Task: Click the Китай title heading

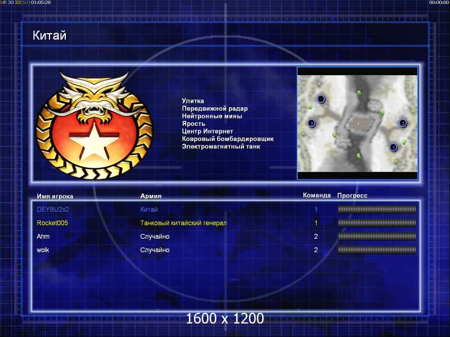Action: click(49, 35)
